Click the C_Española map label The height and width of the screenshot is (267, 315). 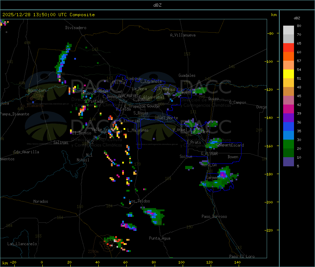pos(151,81)
